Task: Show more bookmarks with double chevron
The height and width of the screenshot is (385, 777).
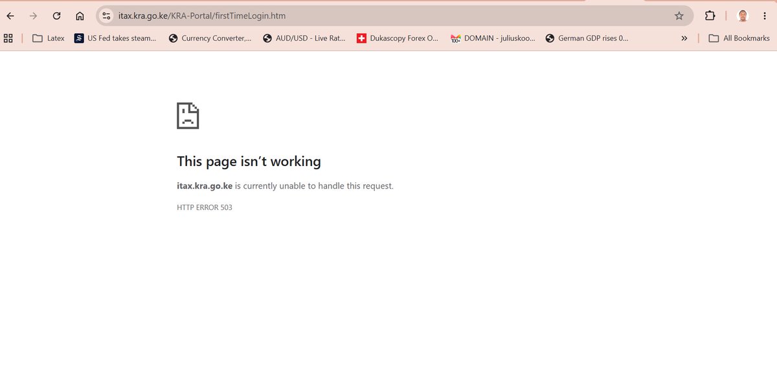Action: pos(684,38)
